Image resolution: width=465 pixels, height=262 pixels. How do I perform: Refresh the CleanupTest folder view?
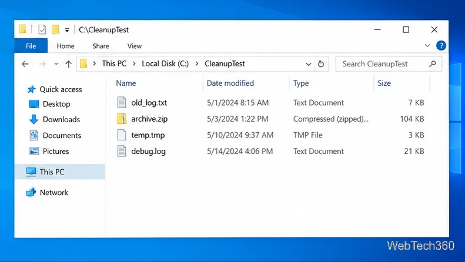(321, 64)
